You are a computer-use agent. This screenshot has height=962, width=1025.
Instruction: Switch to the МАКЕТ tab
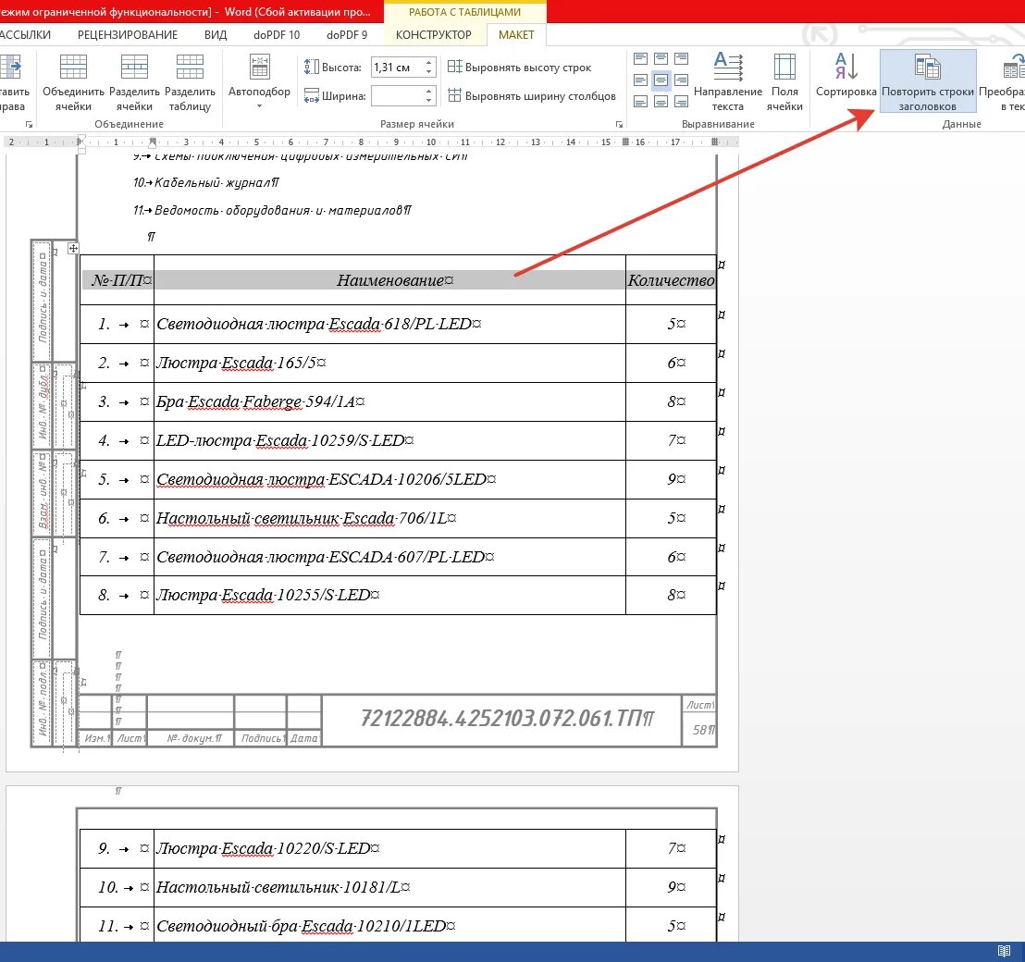click(x=516, y=35)
